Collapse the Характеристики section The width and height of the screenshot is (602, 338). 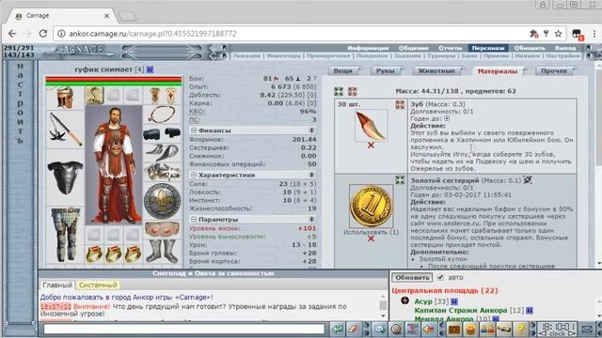pos(194,176)
